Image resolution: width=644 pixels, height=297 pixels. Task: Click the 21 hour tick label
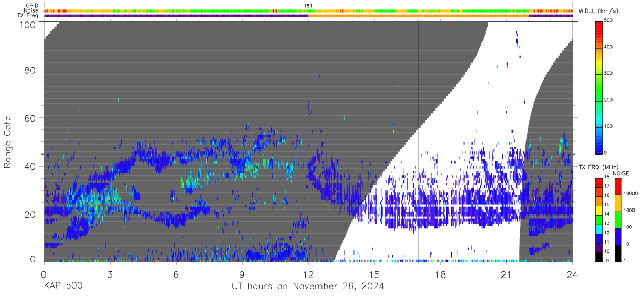coord(507,274)
